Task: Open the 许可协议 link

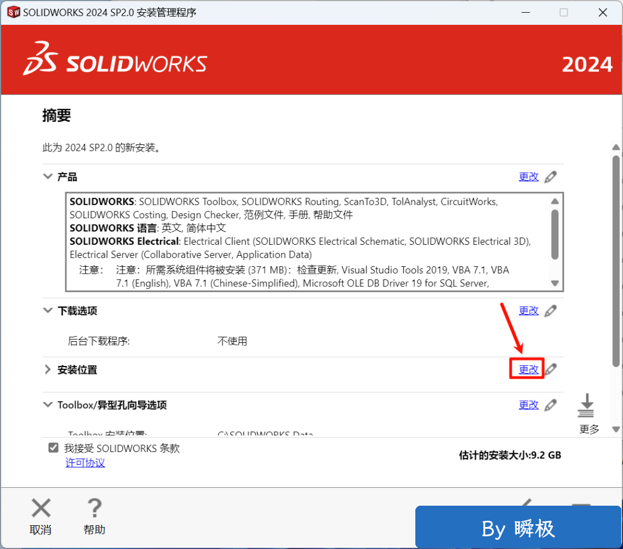Action: tap(85, 463)
